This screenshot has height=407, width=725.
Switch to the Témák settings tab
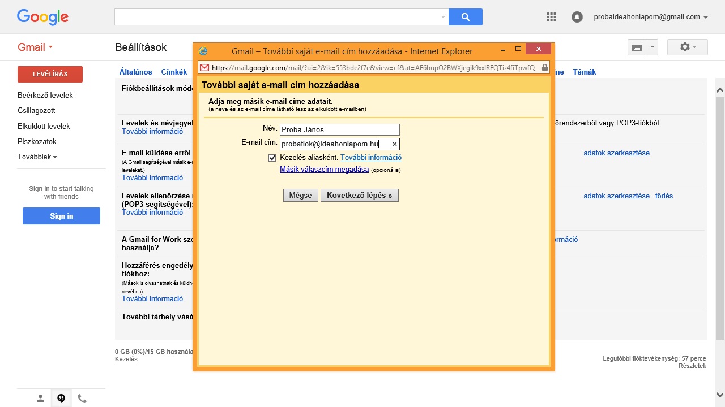pos(585,72)
